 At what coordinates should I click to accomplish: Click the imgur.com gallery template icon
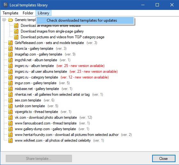[x=10, y=83]
